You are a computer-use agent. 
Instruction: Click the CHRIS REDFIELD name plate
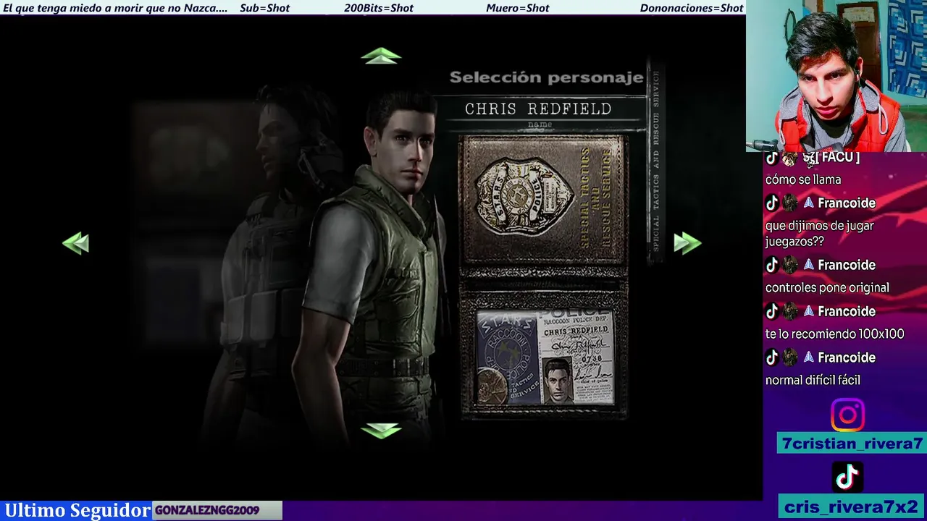[x=538, y=109]
